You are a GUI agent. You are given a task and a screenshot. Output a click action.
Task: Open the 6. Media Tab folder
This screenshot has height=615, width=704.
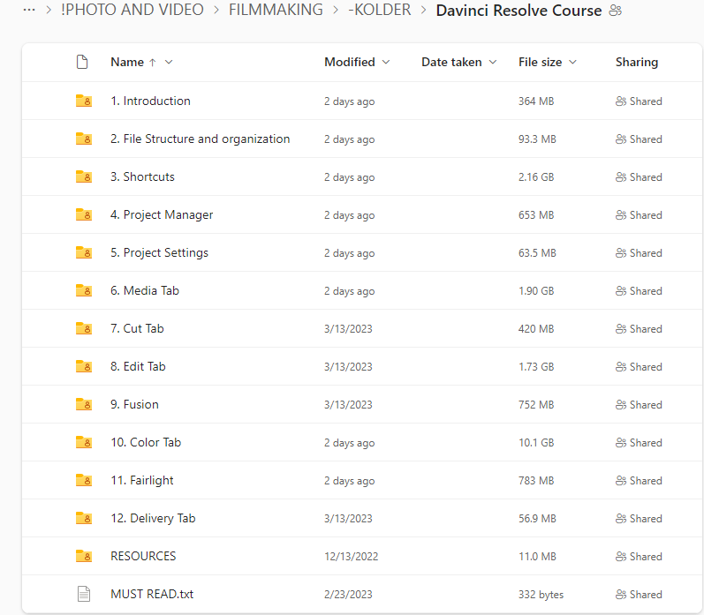point(145,290)
